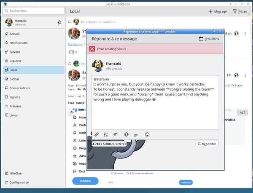The width and height of the screenshot is (253, 193).
Task: Click the timeline scrollbar on the right edge
Action: tap(251, 27)
